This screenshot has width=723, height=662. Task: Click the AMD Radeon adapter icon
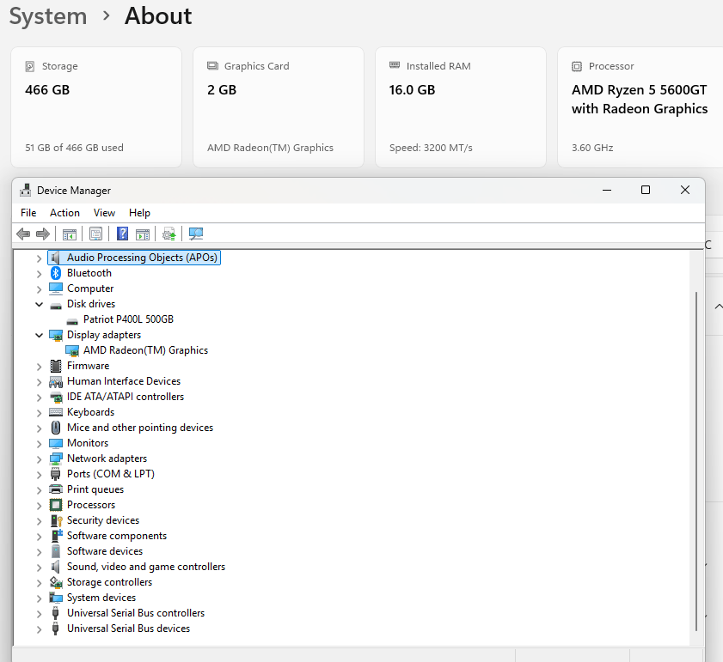tap(72, 351)
